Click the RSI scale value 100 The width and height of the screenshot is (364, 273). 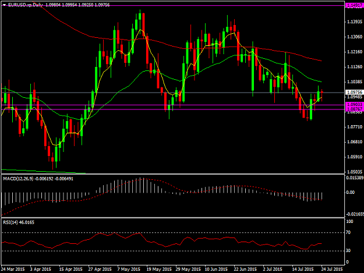pyautogui.click(x=349, y=222)
